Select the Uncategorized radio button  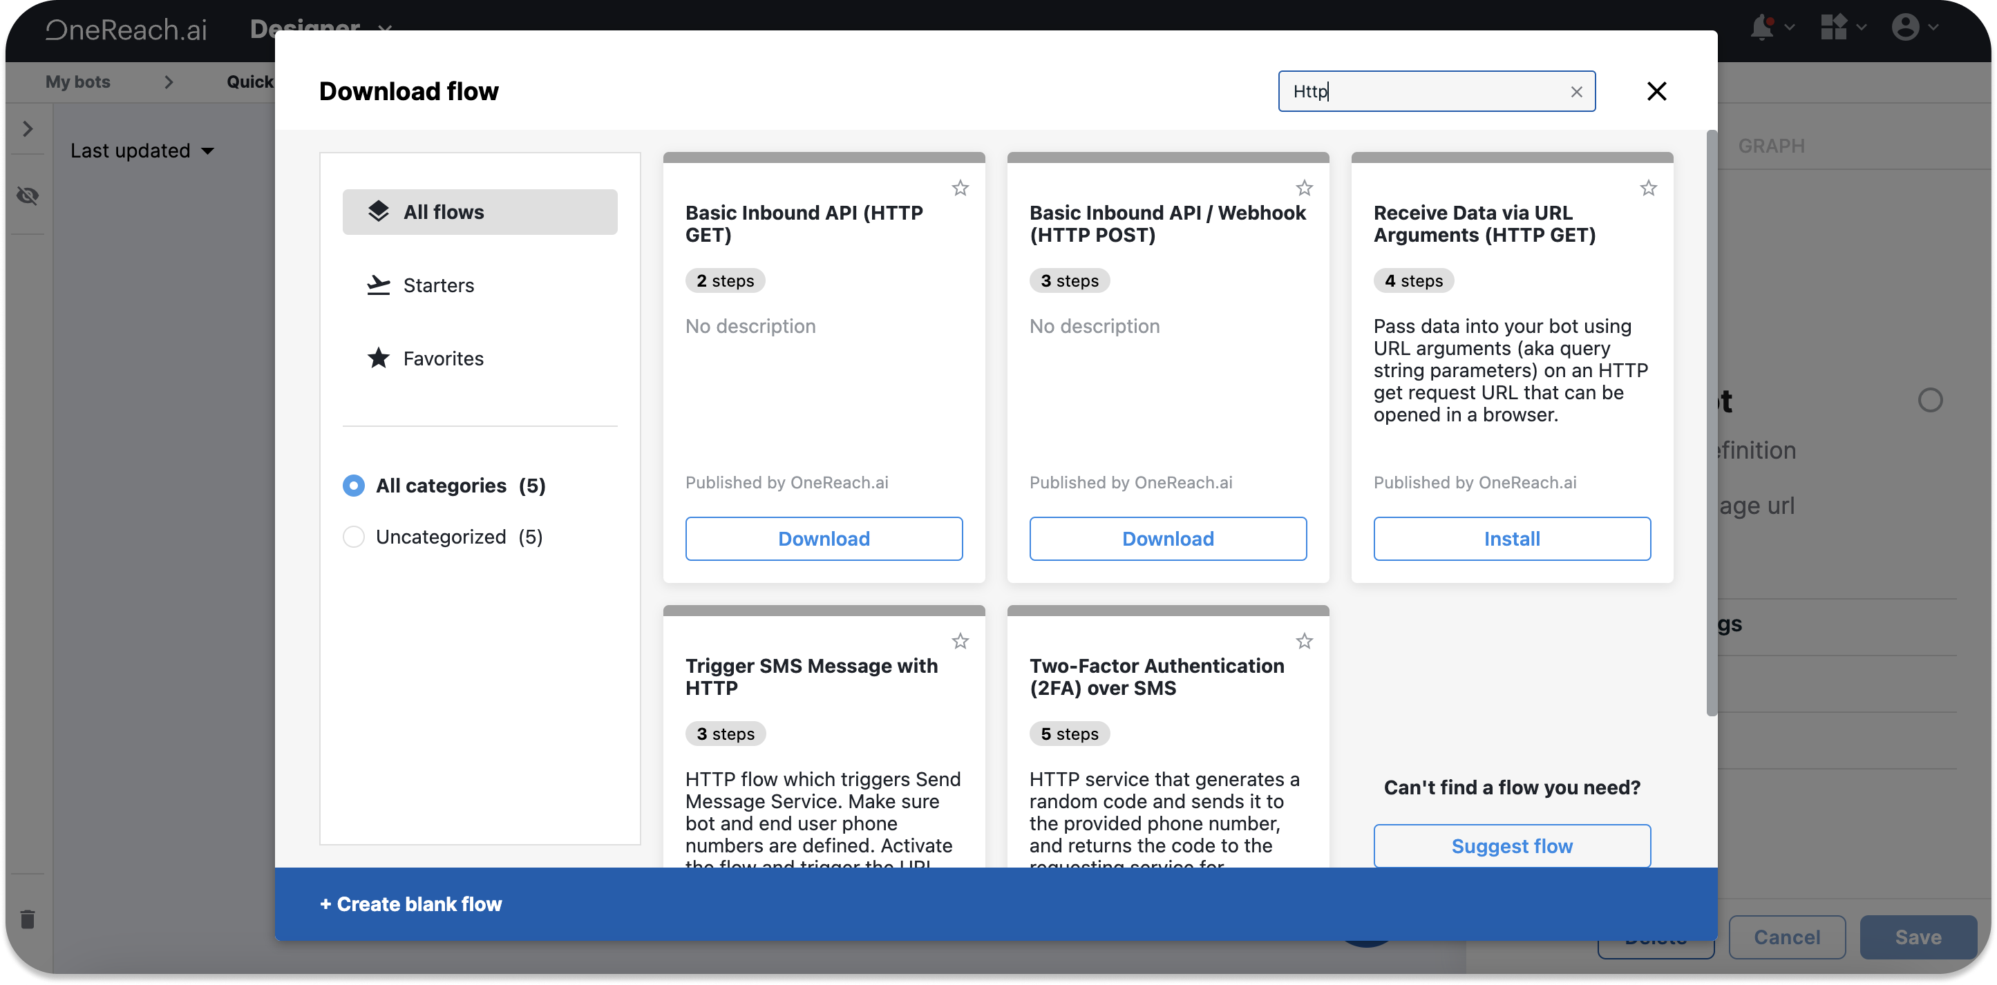point(354,537)
